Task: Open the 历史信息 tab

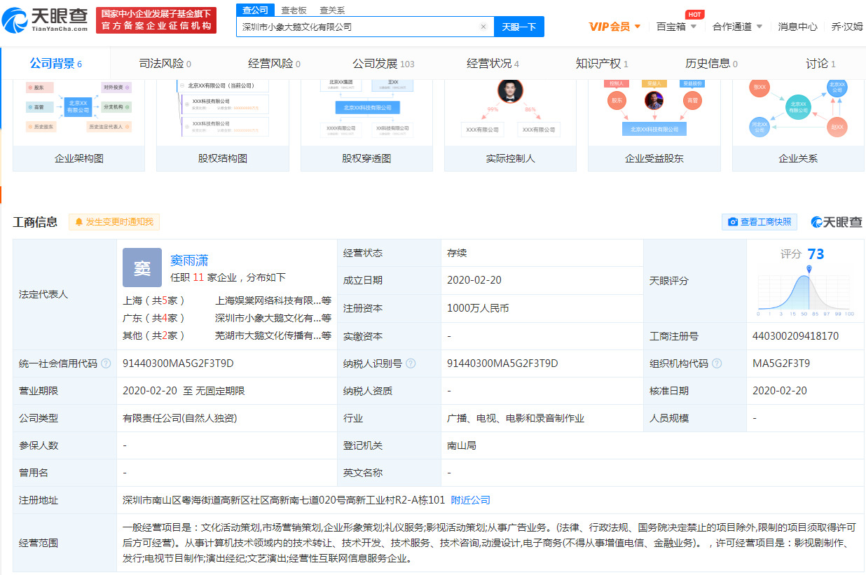Action: coord(711,64)
